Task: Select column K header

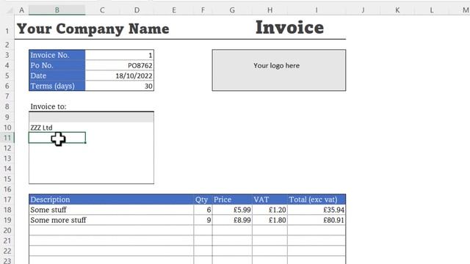Action: pos(397,10)
